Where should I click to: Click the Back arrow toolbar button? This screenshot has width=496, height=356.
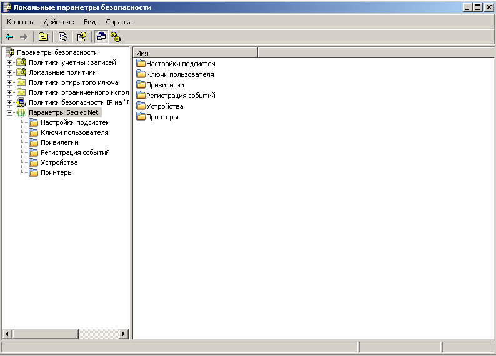9,37
